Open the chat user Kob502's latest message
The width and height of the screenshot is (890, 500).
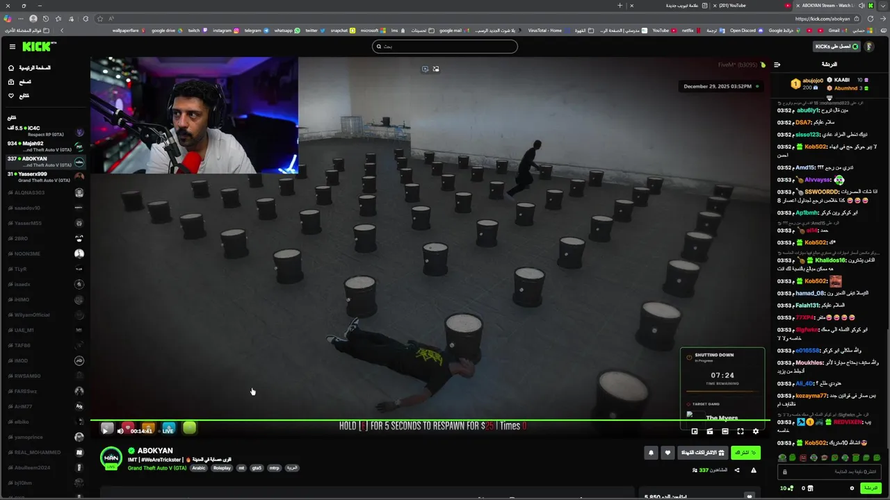816,442
